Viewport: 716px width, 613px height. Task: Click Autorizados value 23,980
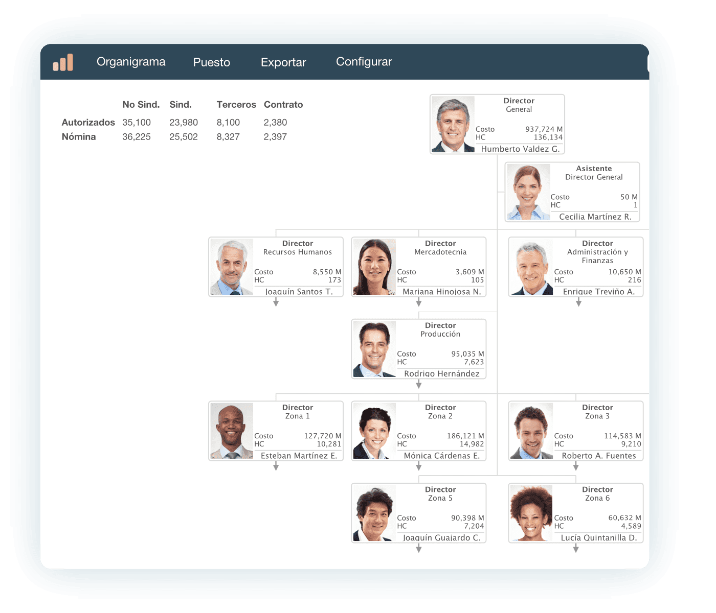pyautogui.click(x=184, y=123)
